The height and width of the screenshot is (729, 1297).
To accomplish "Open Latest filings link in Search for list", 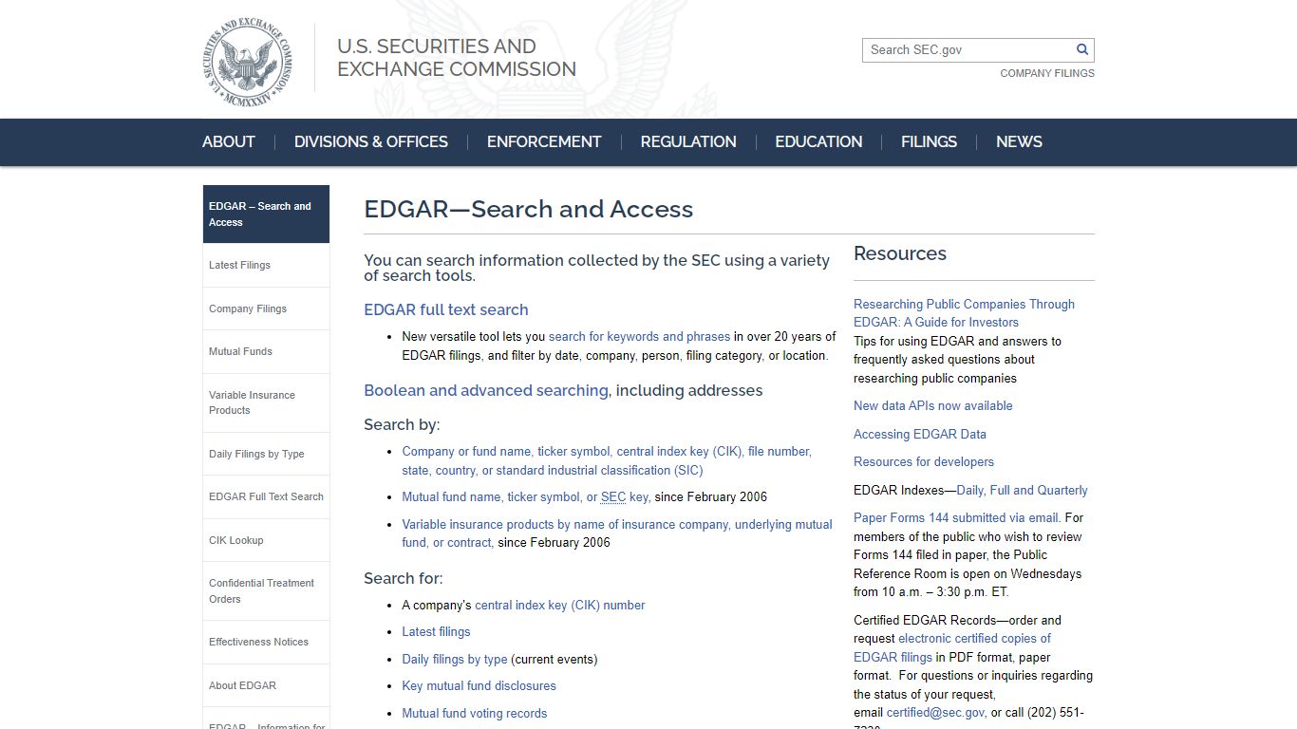I will (x=436, y=631).
